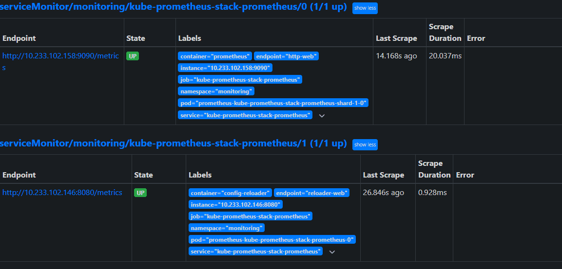Collapse the kube-prometheus-stack-prometheus/0 group with show less
562x269 pixels.
point(365,8)
